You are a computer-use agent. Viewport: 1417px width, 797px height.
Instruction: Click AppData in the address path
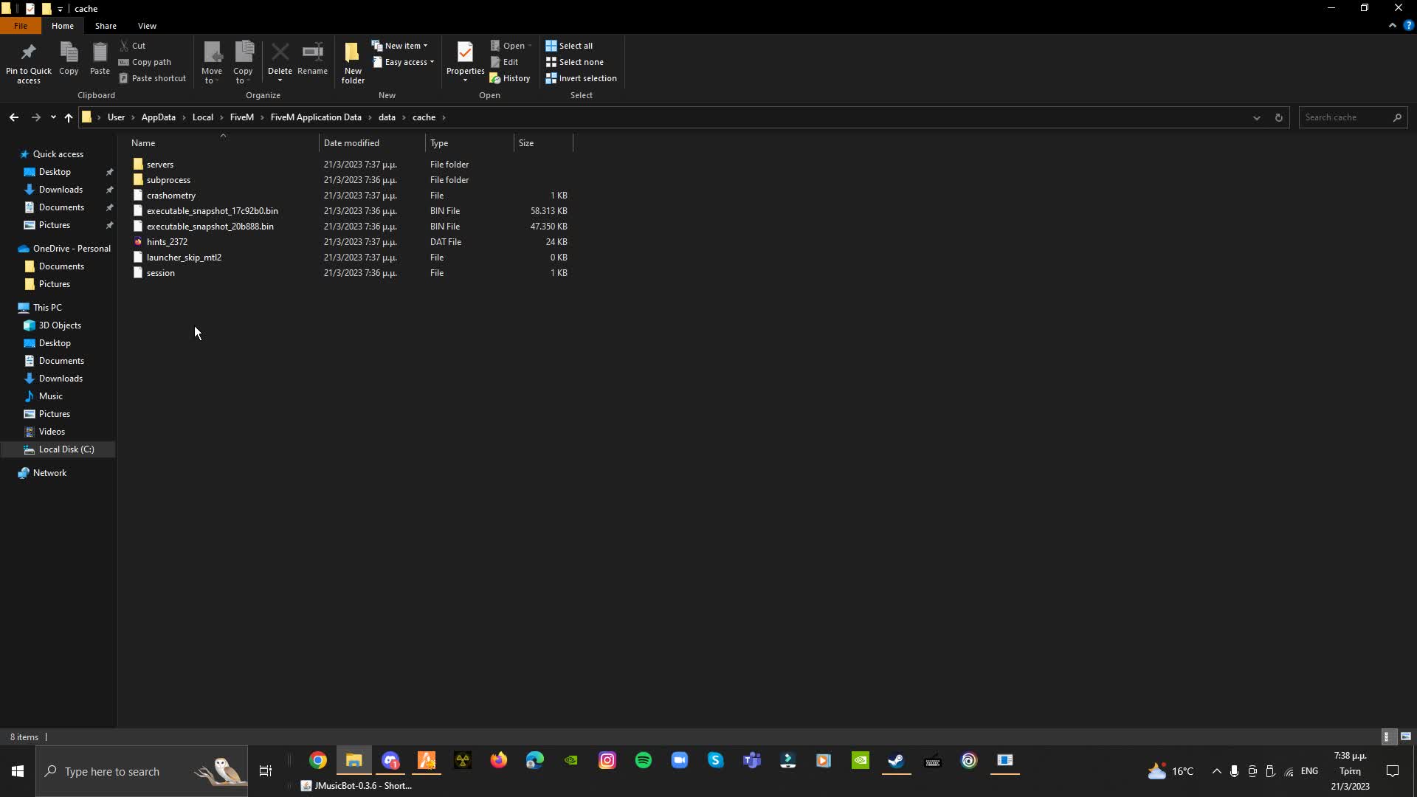pos(158,117)
